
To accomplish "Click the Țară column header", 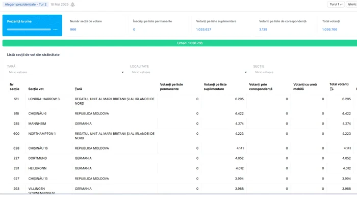I will (79, 89).
